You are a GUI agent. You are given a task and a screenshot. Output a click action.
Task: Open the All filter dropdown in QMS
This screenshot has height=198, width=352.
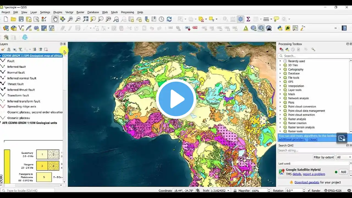[343, 157]
